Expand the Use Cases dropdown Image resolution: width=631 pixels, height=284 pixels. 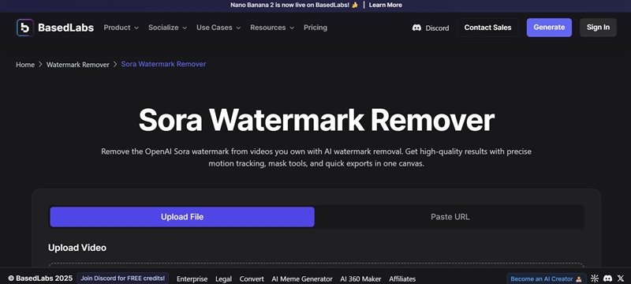(218, 28)
